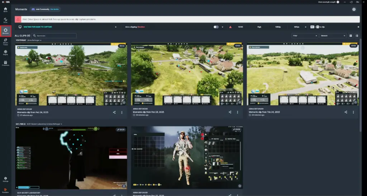Edit SCP clip via 03:29 pencil badge
This screenshot has width=367, height=196.
[121, 130]
